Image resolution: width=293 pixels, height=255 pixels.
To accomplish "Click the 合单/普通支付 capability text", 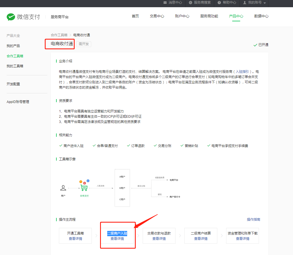I will click(x=108, y=146).
